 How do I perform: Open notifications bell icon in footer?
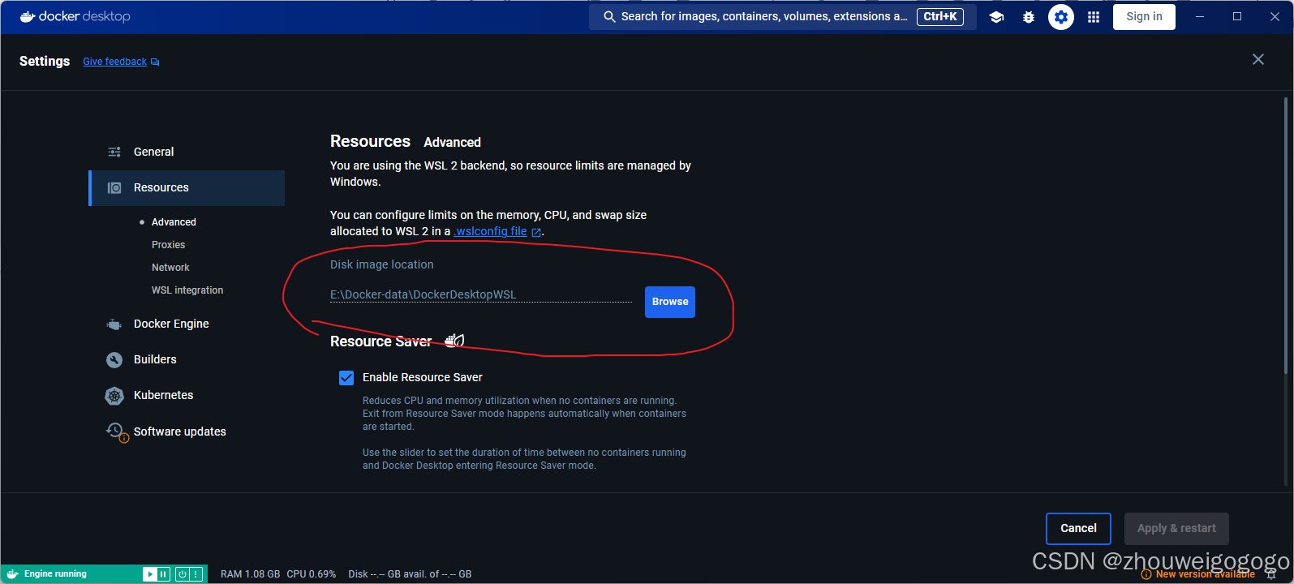coord(1271,573)
